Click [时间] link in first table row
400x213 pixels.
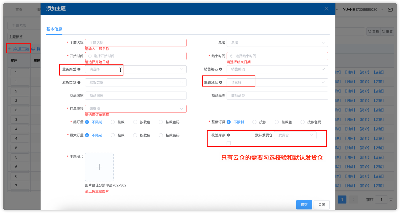pyautogui.click(x=350, y=72)
